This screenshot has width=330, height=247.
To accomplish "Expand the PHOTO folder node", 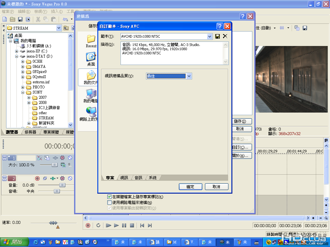I will click(x=23, y=87).
